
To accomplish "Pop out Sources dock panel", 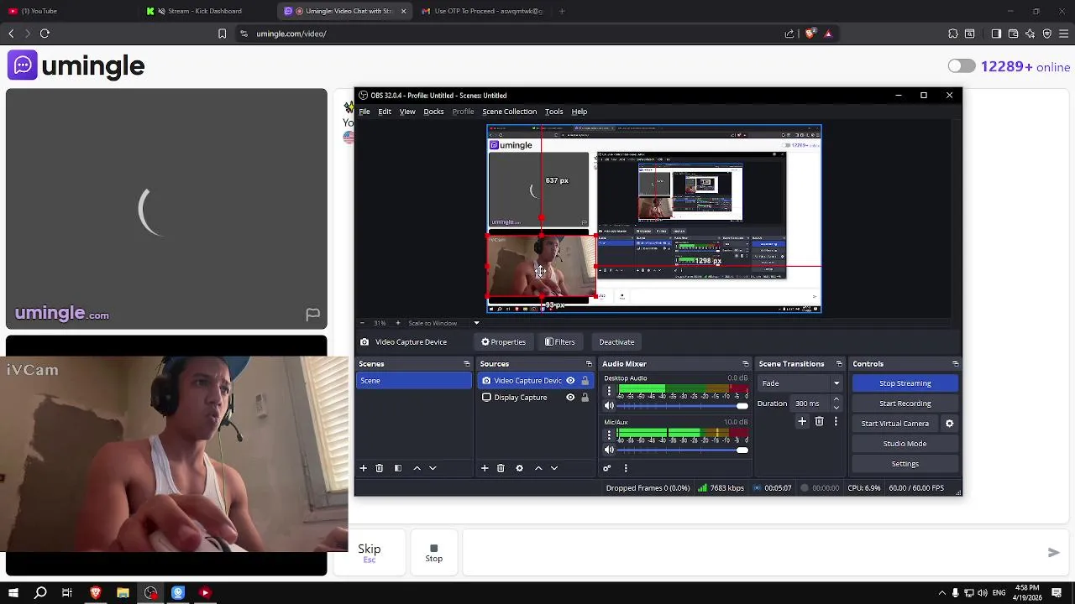I will click(589, 364).
